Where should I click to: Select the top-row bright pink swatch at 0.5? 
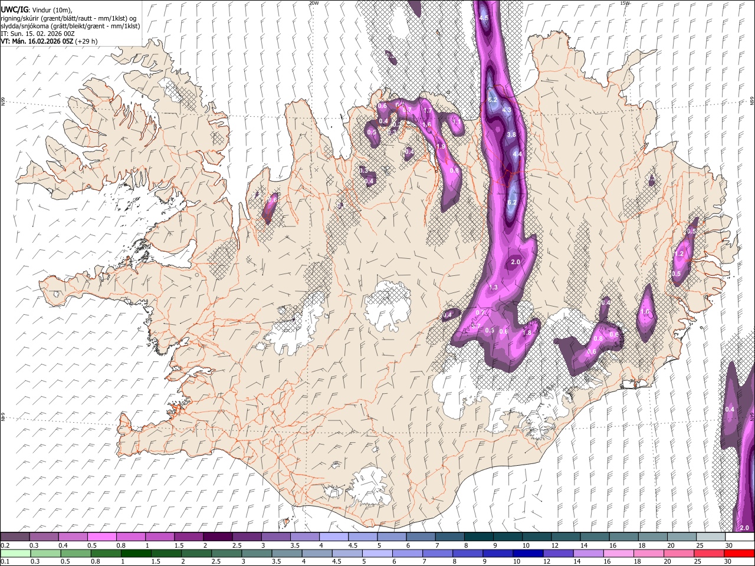[x=102, y=537]
